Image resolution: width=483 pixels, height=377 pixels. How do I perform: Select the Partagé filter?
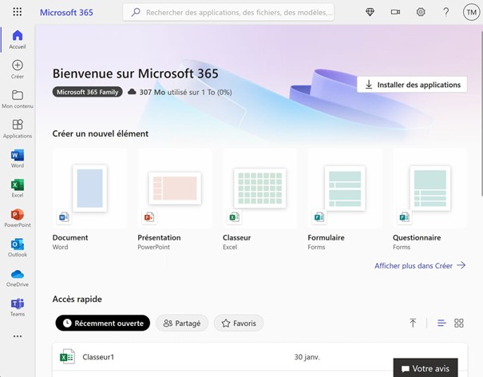point(182,323)
